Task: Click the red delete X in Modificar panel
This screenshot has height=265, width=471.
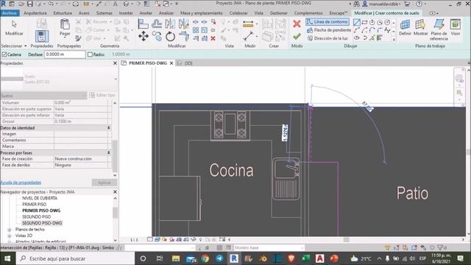Action: point(213,38)
